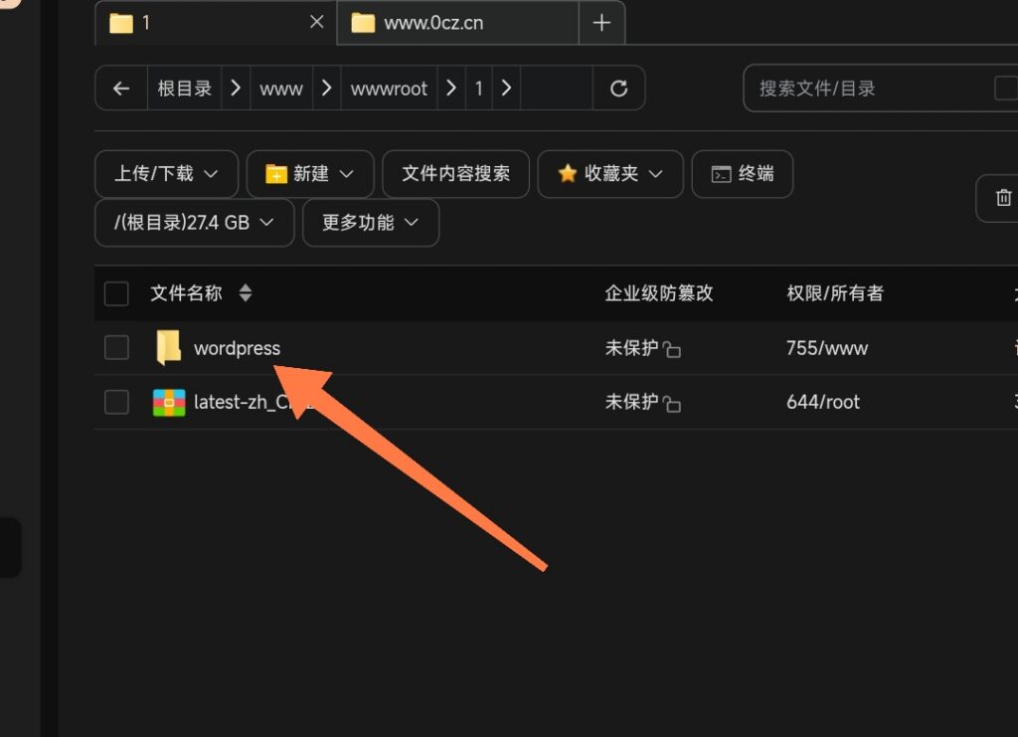This screenshot has height=737, width=1018.
Task: Add a new tab with plus button
Action: (601, 23)
